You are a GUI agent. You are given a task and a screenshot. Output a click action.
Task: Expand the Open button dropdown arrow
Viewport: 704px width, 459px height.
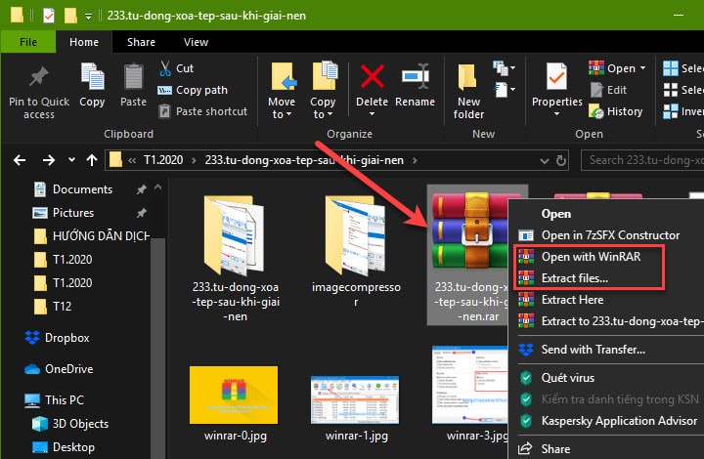(642, 68)
